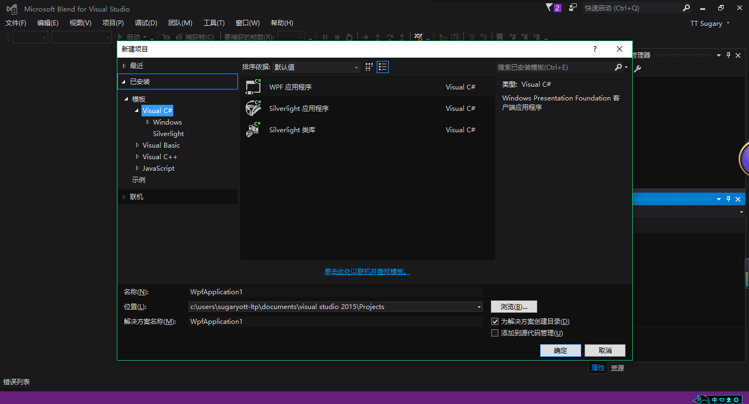This screenshot has width=749, height=404.
Task: Close the properties panel with blue header
Action: point(738,199)
